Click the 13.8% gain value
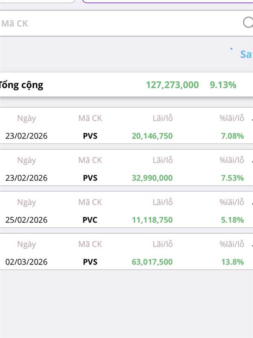 [232, 262]
